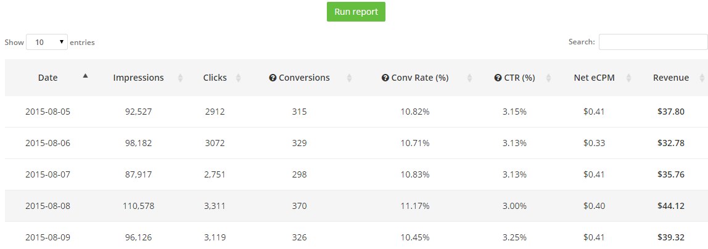Viewport: 708px width, 249px height.
Task: Select the 2015-08-09 row date
Action: [x=48, y=237]
